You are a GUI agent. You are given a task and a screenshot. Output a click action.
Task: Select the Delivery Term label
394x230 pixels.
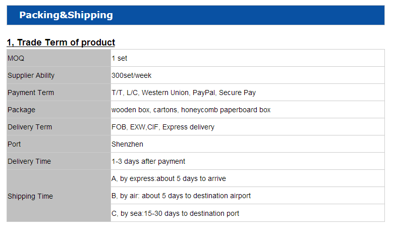[29, 127]
